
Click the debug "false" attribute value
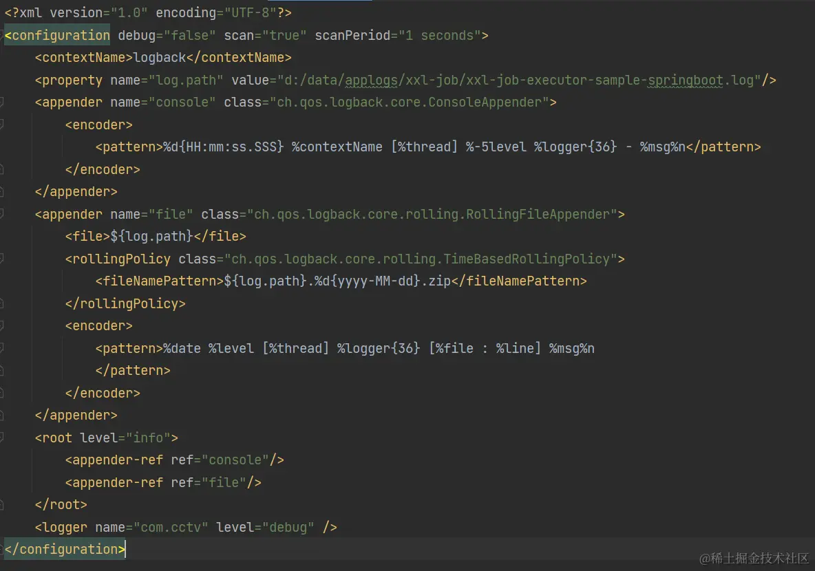pyautogui.click(x=190, y=35)
